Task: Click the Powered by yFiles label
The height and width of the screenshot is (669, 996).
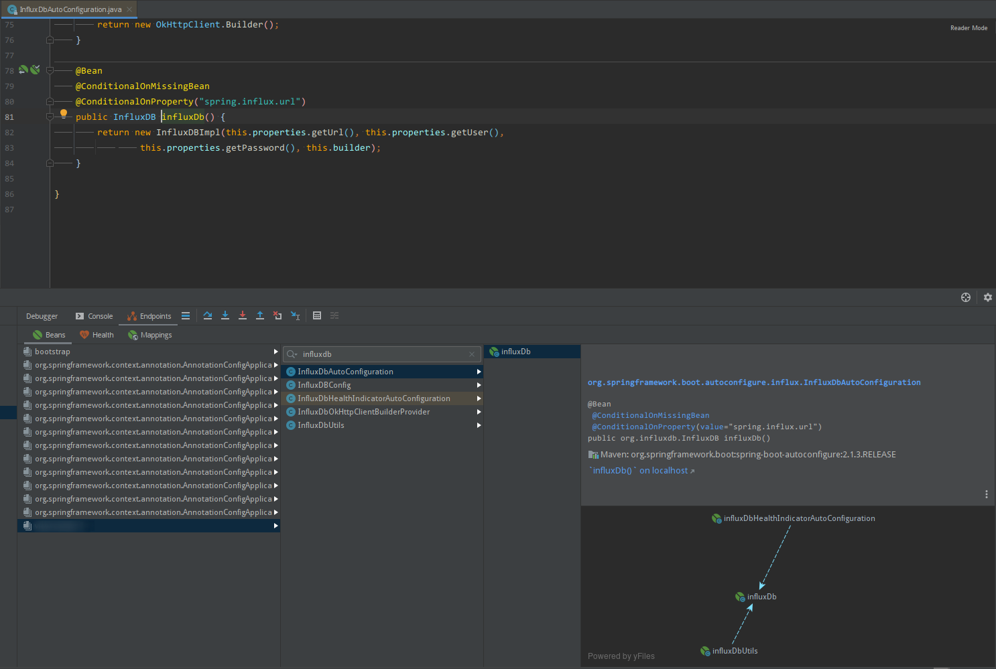Action: pos(621,656)
